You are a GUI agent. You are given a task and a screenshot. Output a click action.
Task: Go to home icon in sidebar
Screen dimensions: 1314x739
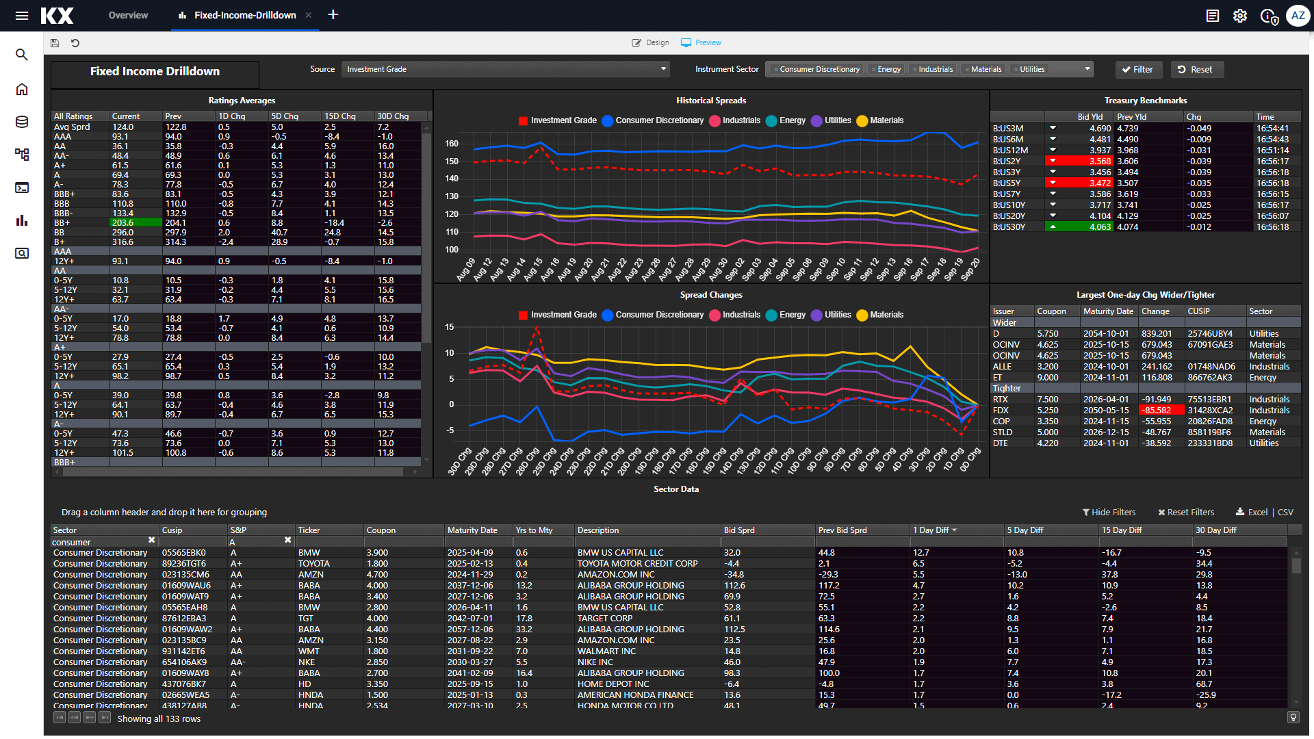pyautogui.click(x=22, y=90)
